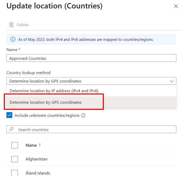
Task: Check the Åland Islands checkbox
Action: 15,173
